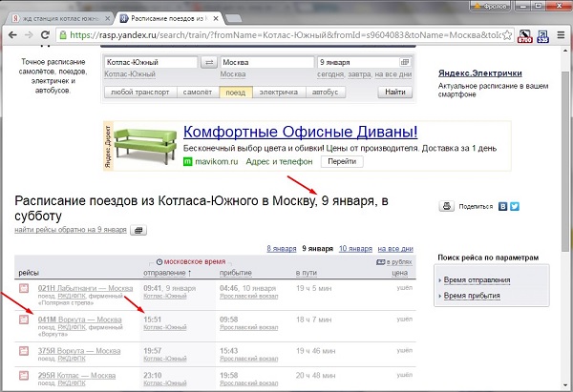The width and height of the screenshot is (573, 392).
Task: Click найти рейсы обратно на 9 января
Action: [x=71, y=230]
